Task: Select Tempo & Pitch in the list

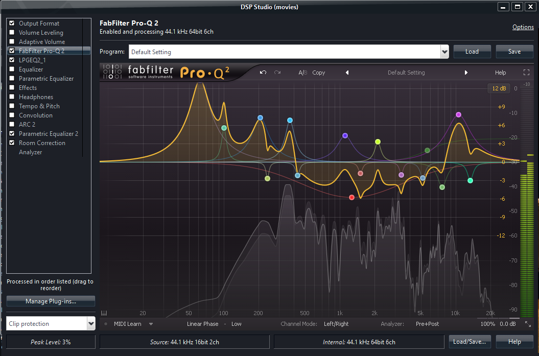Action: tap(39, 106)
